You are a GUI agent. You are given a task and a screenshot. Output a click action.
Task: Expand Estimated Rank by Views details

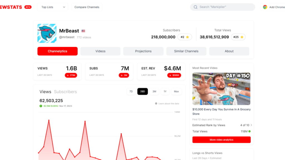pyautogui.click(x=250, y=125)
